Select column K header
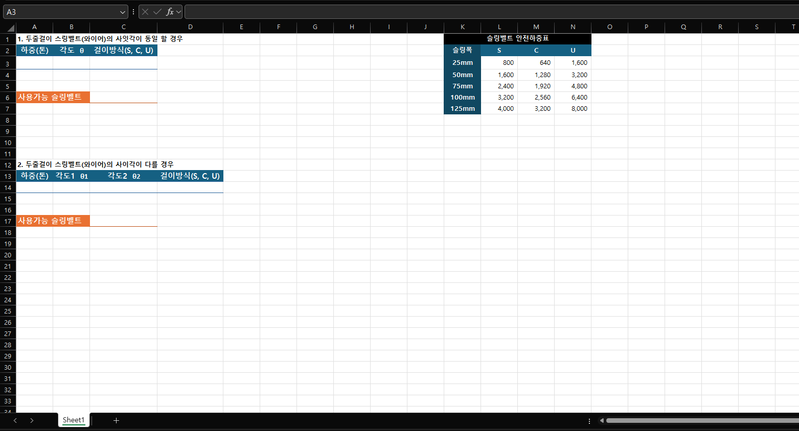 [x=462, y=27]
